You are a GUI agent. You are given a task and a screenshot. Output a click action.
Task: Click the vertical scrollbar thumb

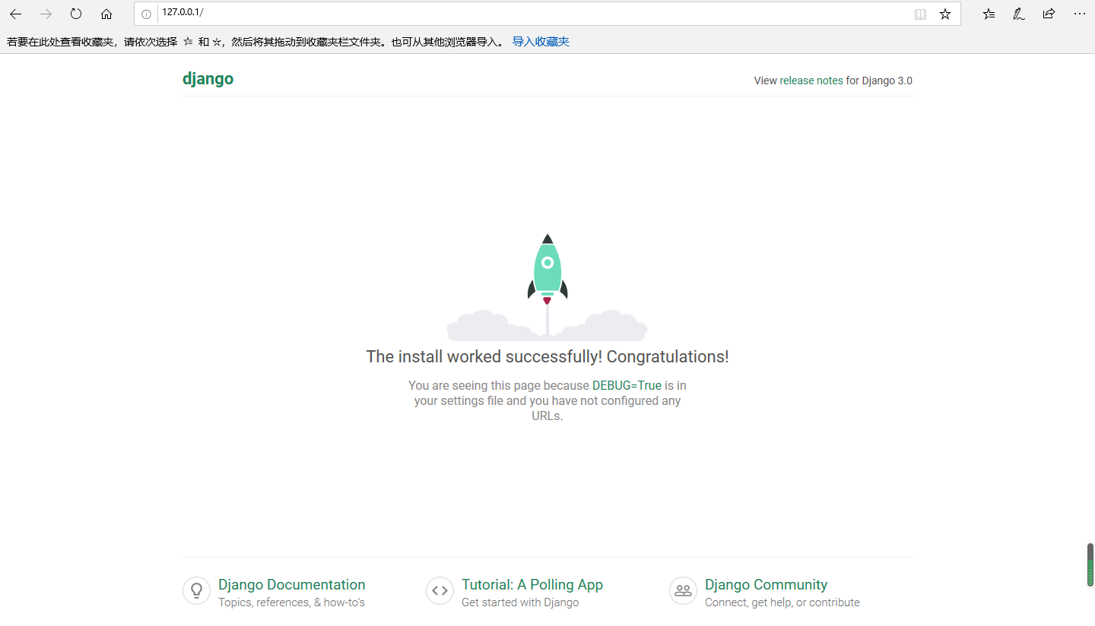pyautogui.click(x=1090, y=564)
